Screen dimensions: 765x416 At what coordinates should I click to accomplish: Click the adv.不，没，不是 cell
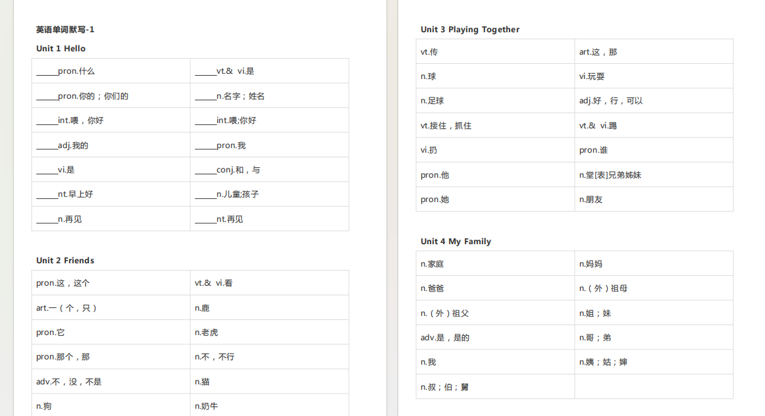(x=111, y=381)
